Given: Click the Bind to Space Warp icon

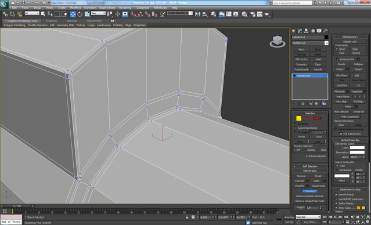Looking at the screenshot, I should [19, 14].
